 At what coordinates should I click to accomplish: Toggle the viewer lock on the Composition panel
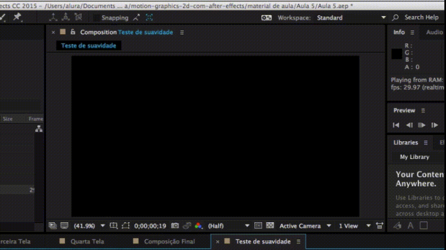(x=73, y=32)
